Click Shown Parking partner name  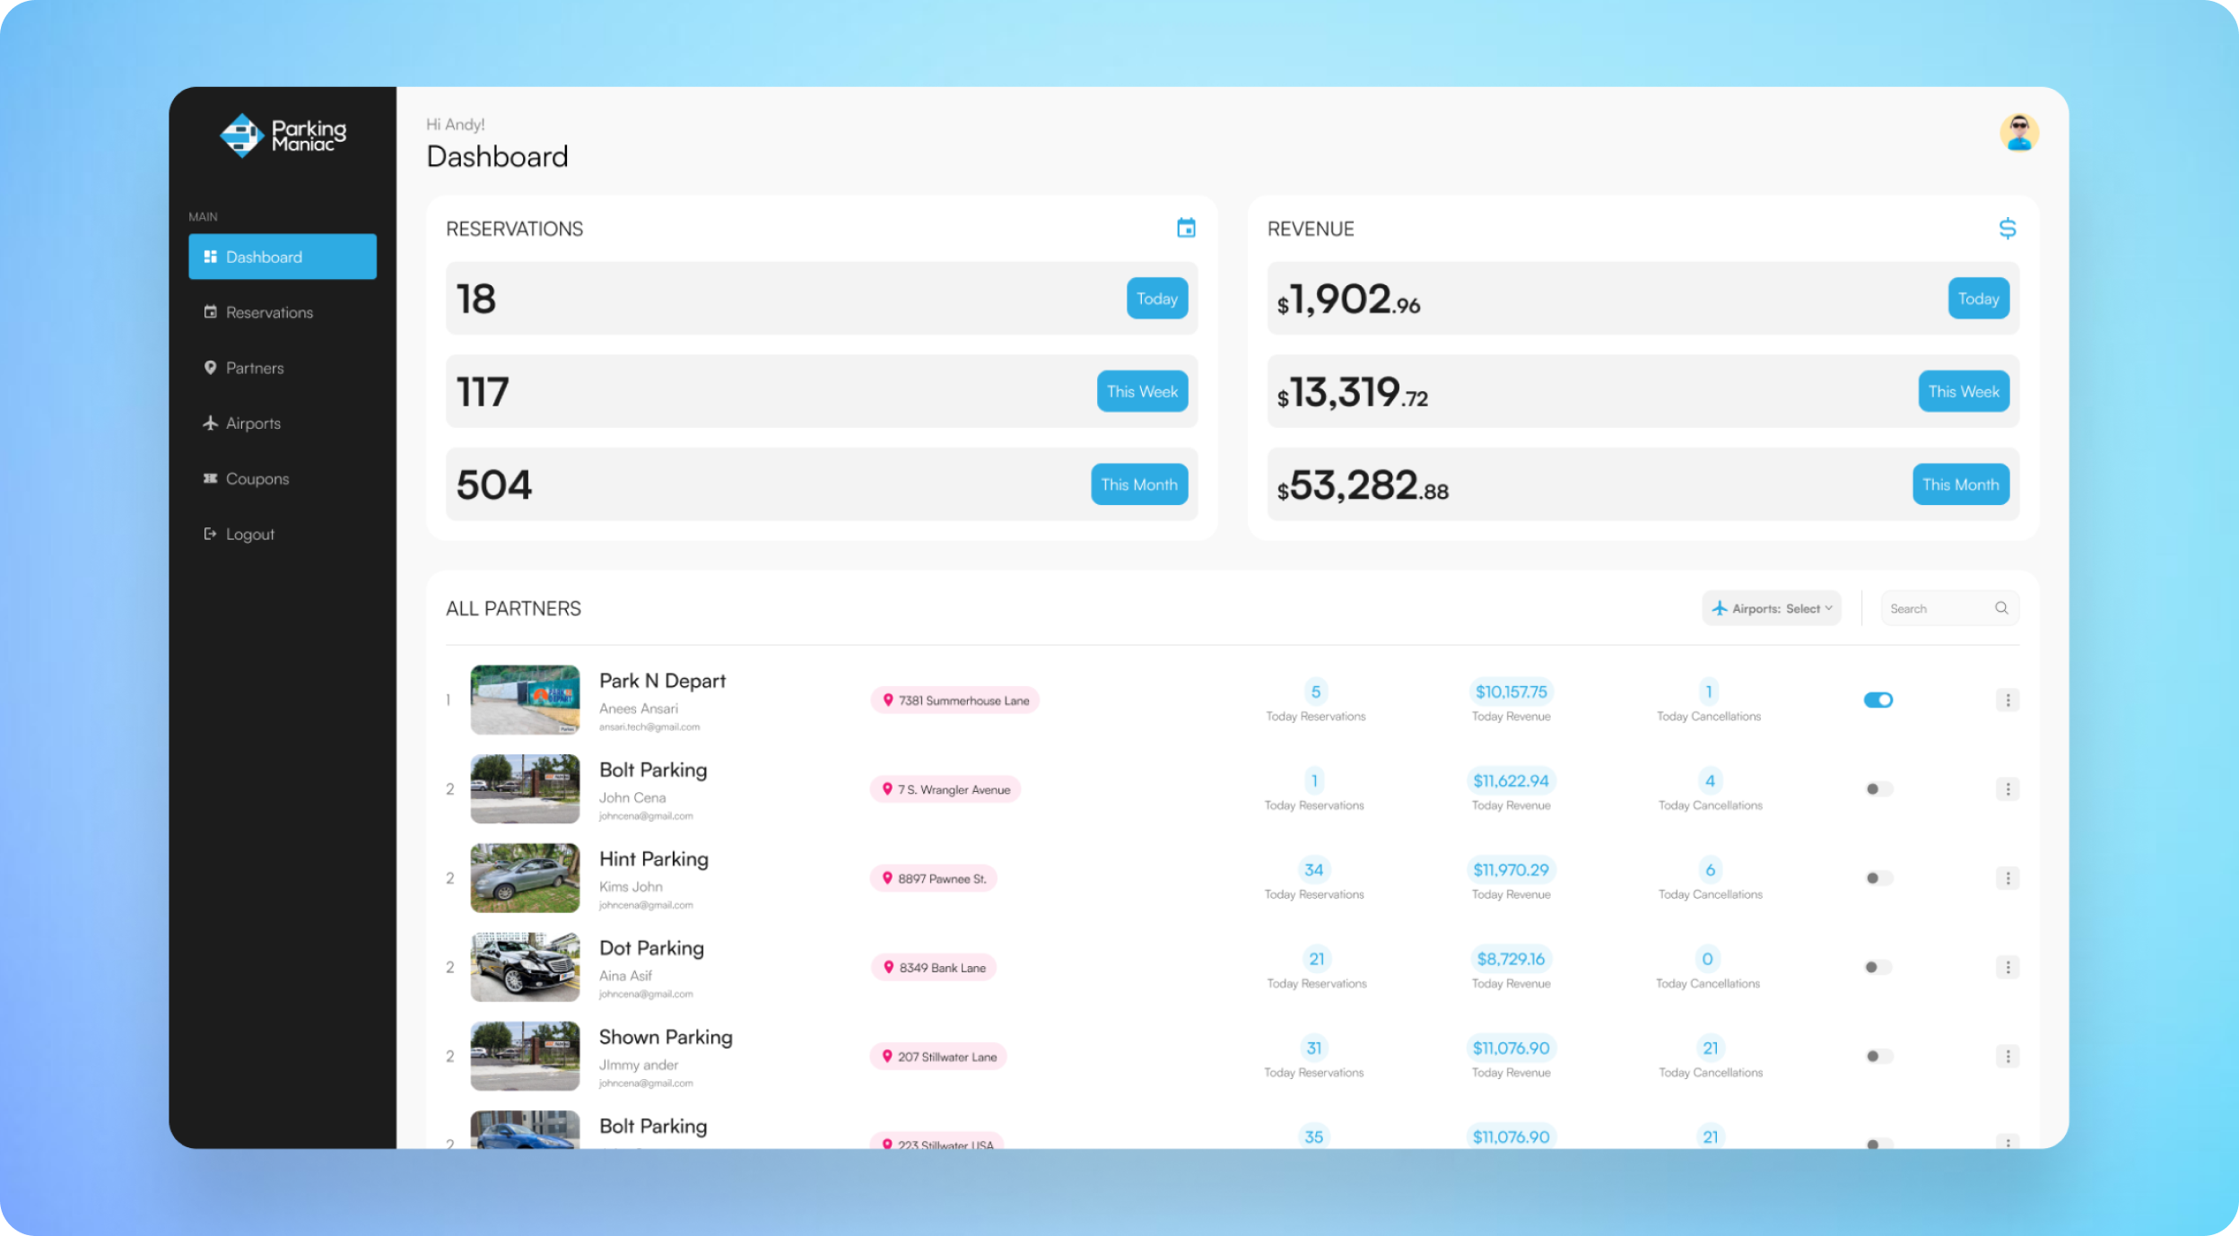point(666,1037)
